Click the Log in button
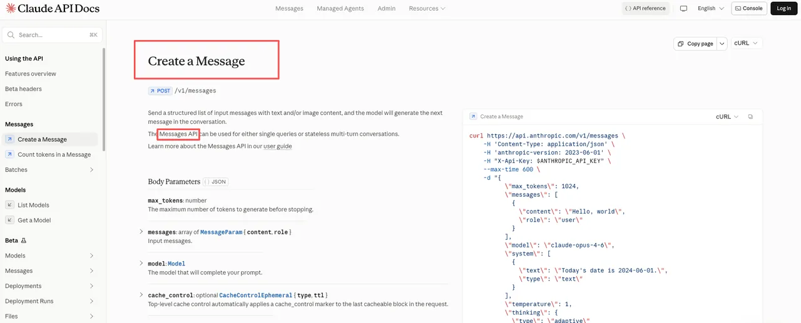 point(784,9)
